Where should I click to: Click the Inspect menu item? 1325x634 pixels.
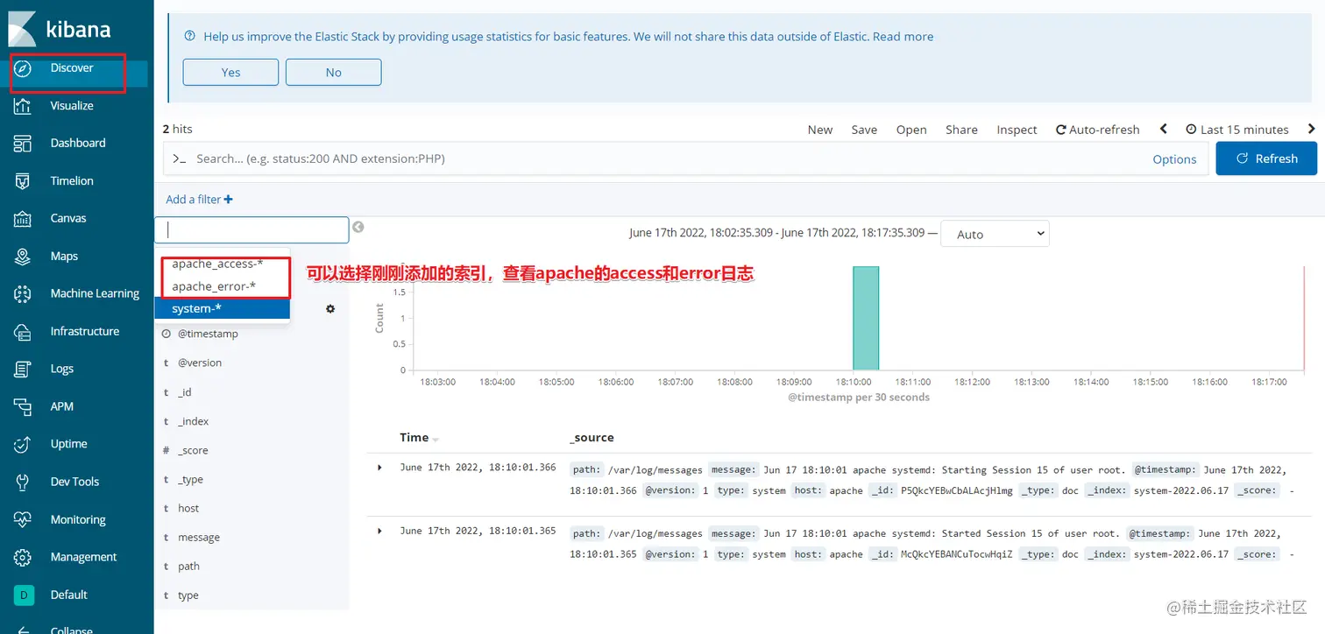tap(1017, 130)
